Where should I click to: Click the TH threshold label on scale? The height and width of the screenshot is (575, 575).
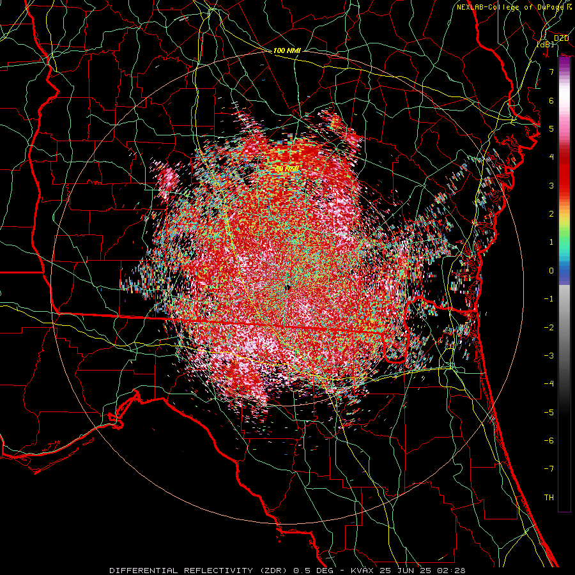(x=549, y=498)
